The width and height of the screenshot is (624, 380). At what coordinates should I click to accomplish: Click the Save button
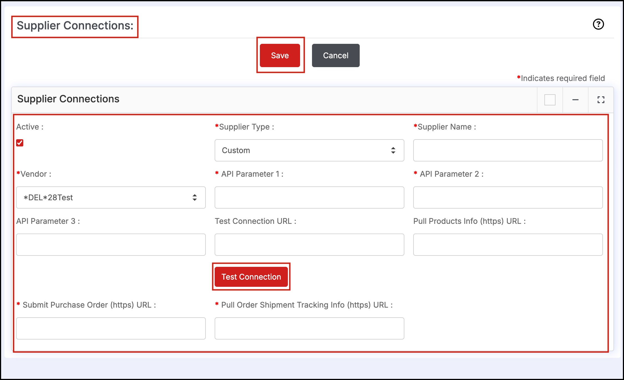click(x=280, y=55)
